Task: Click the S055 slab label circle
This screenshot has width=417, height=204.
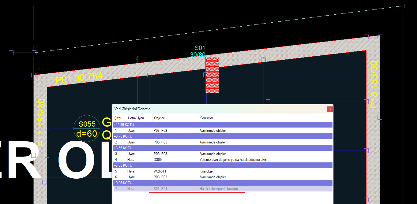Action: 87,128
